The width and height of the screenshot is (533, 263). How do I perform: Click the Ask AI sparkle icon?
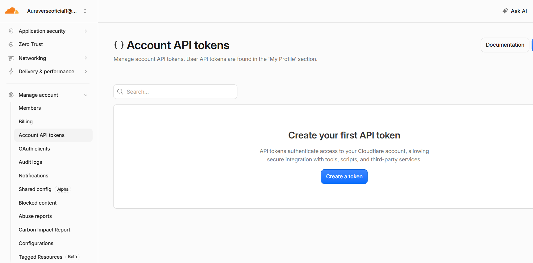pyautogui.click(x=505, y=11)
